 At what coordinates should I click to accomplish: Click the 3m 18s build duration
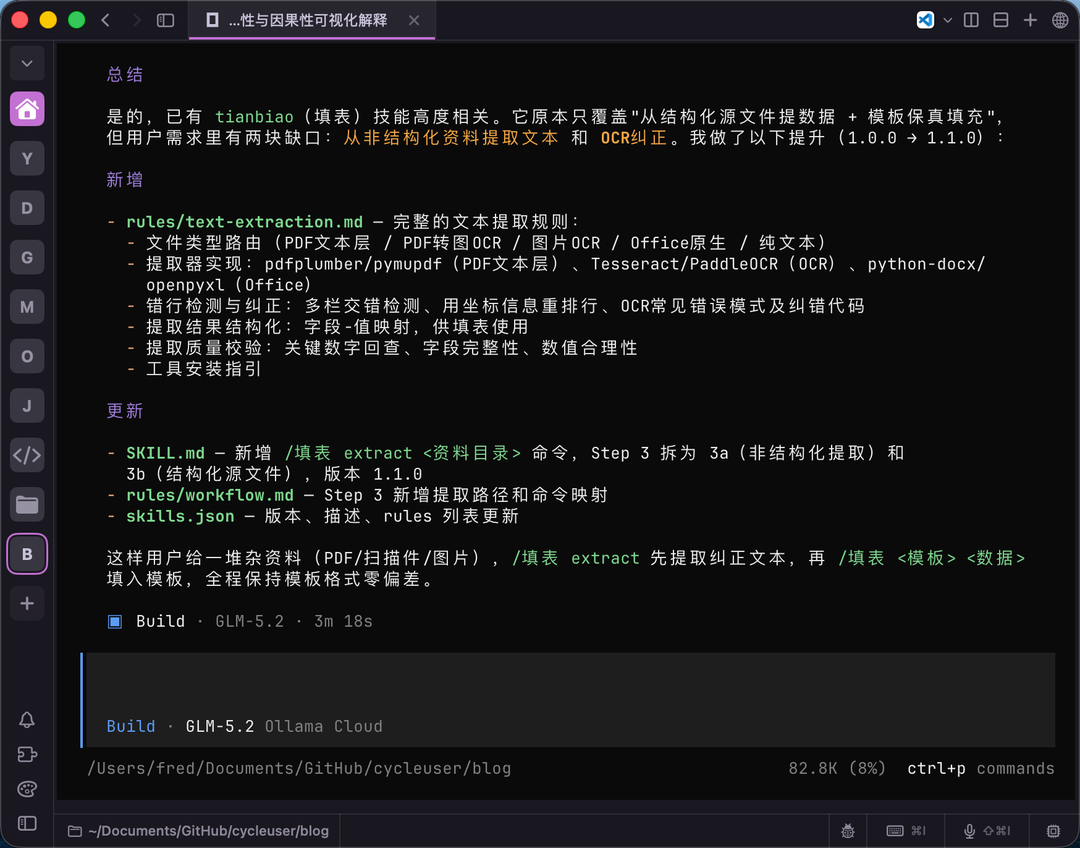[x=344, y=621]
